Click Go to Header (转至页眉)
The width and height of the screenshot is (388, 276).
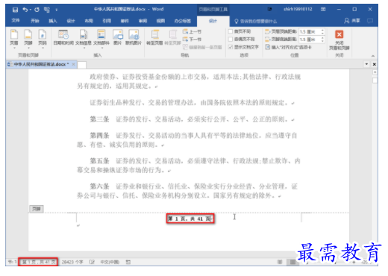(x=154, y=37)
